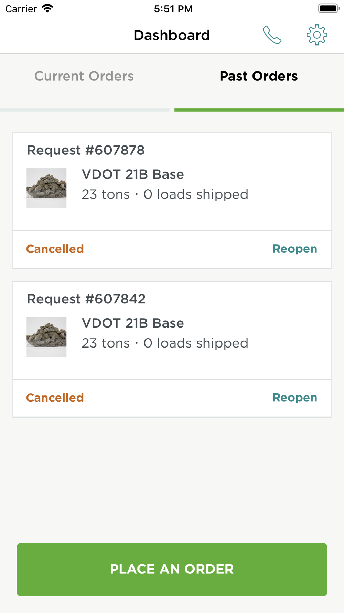
Task: Tap the Dashboard title
Action: (x=172, y=35)
